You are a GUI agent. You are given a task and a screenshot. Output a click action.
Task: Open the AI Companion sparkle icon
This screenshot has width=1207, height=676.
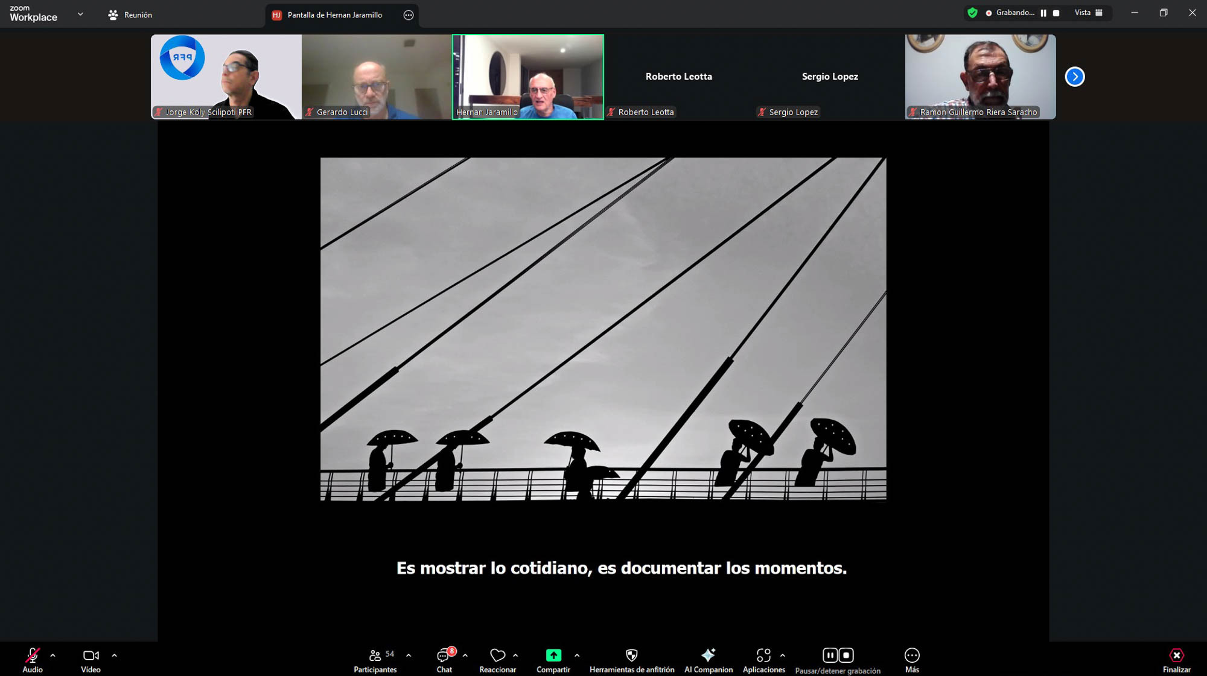coord(708,655)
